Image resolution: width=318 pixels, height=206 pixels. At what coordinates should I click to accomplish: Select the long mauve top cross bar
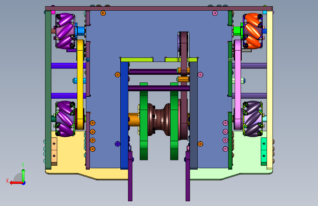coord(159,8)
